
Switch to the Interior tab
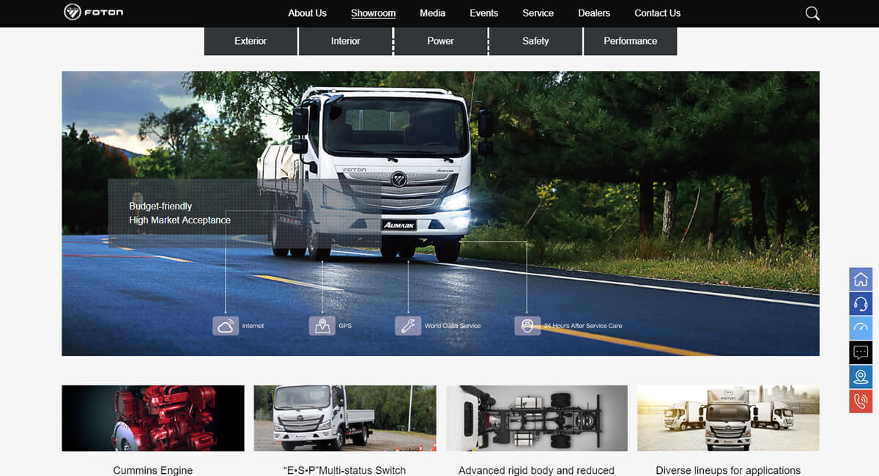coord(346,41)
